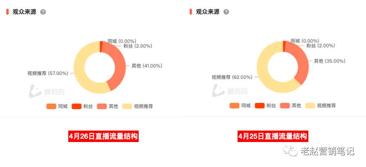Click the 4月25日直播流量结构 red caption

pyautogui.click(x=273, y=136)
